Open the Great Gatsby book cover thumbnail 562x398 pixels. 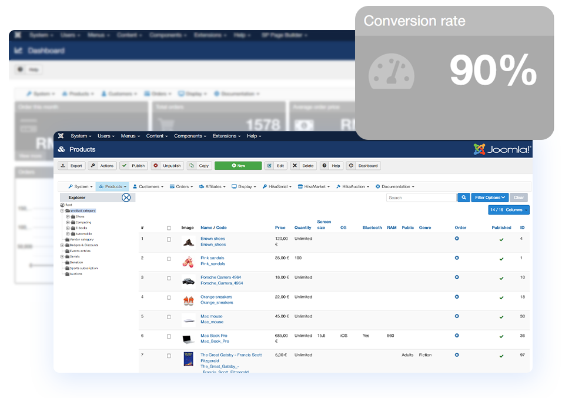pyautogui.click(x=189, y=359)
